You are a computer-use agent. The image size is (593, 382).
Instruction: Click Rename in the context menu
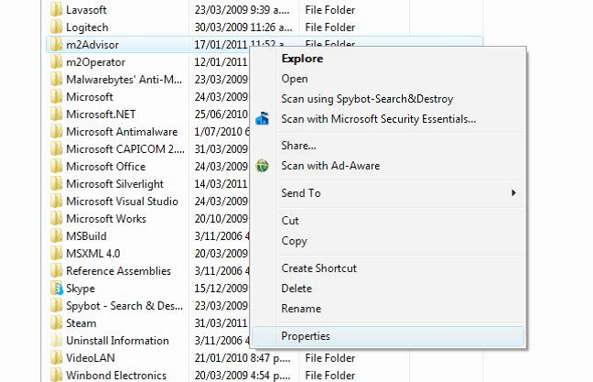[301, 309]
